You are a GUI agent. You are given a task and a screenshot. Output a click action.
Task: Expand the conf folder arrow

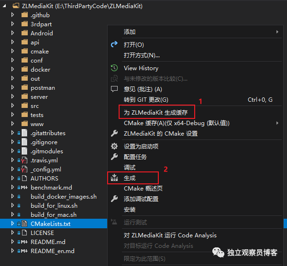[12, 60]
